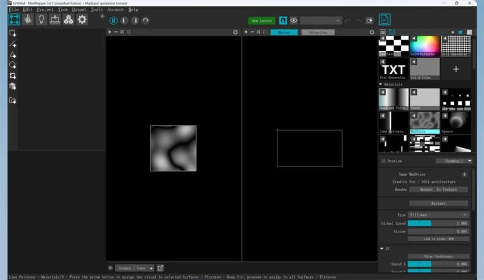Select the Add Line tool

point(13,44)
